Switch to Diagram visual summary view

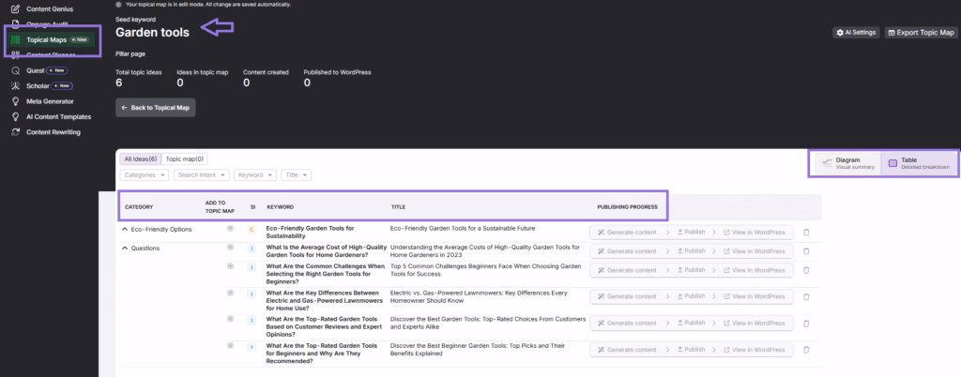pos(846,163)
